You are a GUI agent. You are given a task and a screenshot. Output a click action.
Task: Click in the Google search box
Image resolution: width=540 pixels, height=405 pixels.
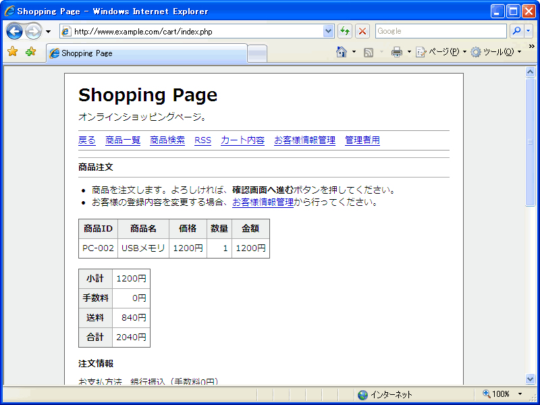[x=440, y=31]
